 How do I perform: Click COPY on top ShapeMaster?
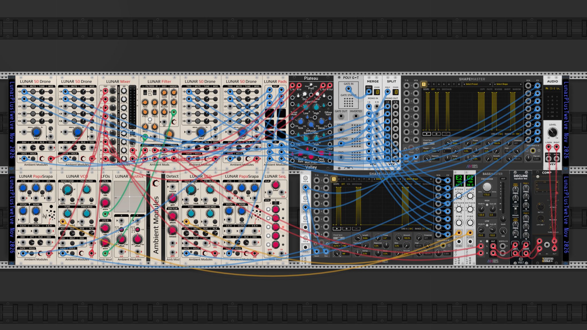[482, 89]
